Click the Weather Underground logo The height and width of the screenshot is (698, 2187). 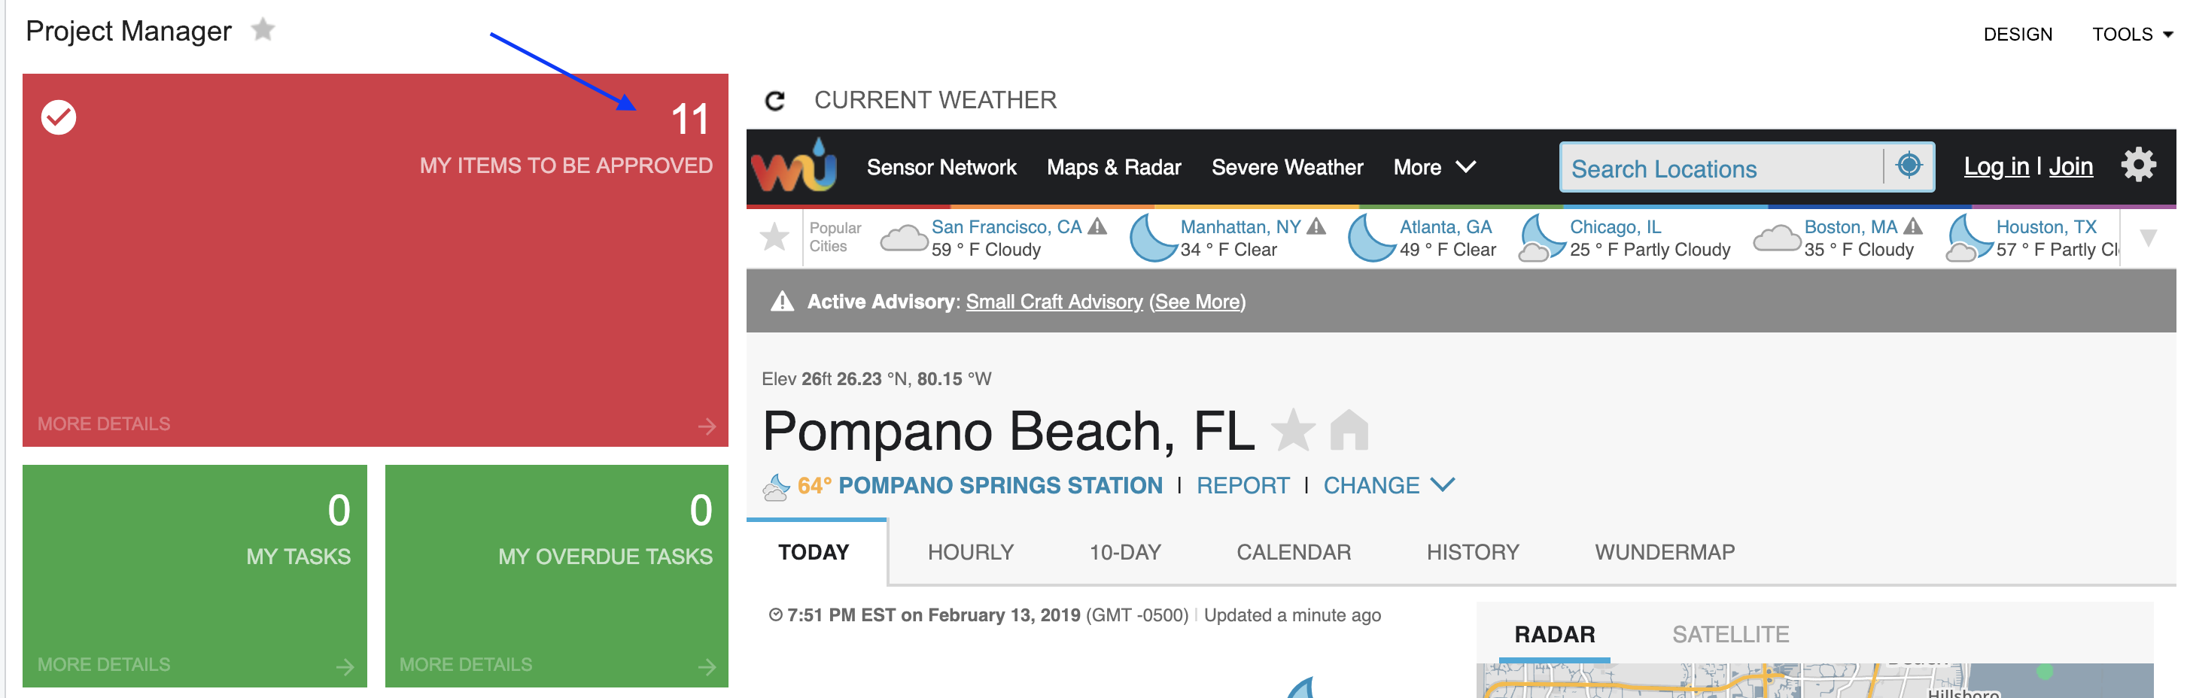coord(794,166)
